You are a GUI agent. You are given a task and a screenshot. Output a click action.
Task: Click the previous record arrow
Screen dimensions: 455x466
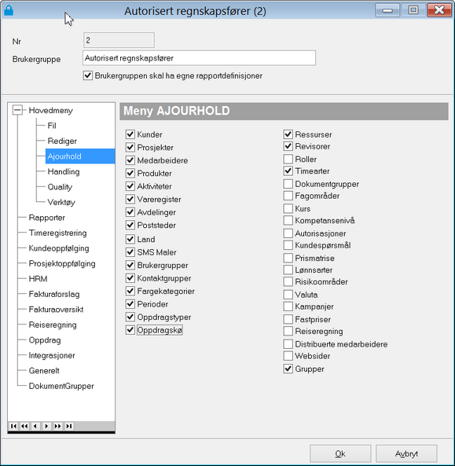[x=35, y=426]
